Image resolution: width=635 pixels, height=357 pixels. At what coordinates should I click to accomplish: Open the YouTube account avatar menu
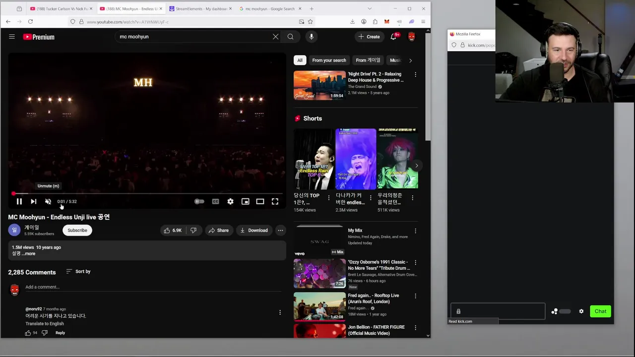coord(411,37)
